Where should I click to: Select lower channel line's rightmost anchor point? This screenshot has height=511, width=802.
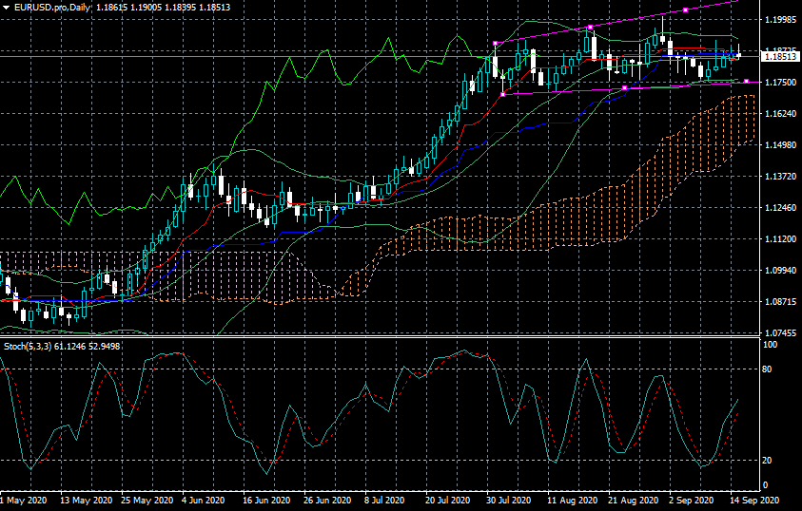(746, 82)
